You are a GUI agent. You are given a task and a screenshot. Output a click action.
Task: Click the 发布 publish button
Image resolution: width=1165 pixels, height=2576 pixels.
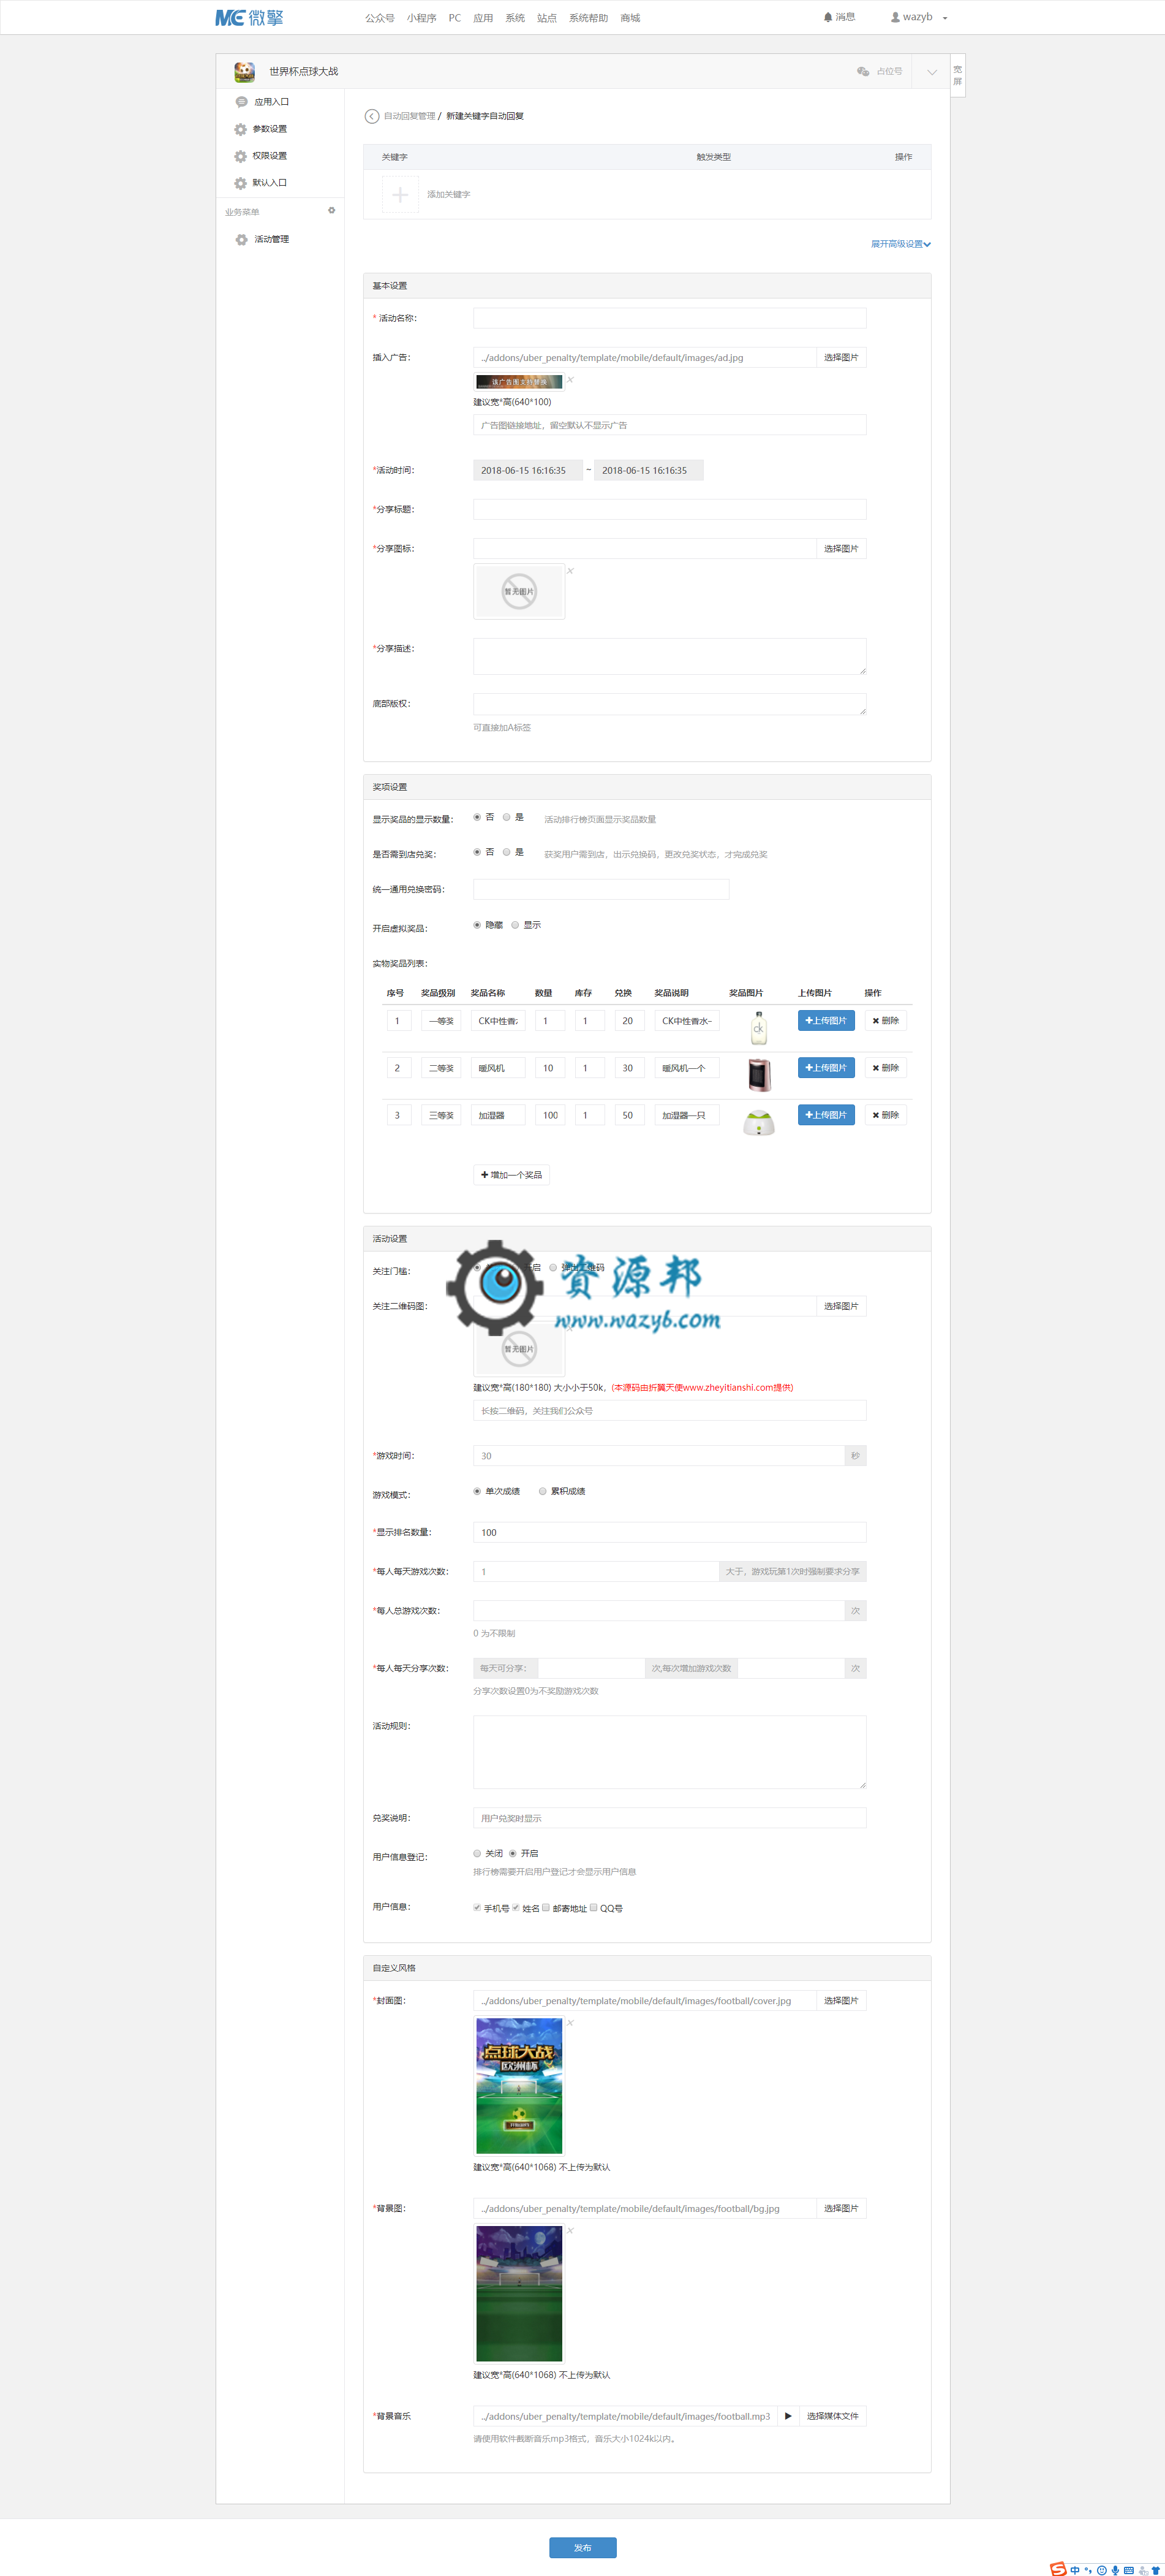[582, 2547]
